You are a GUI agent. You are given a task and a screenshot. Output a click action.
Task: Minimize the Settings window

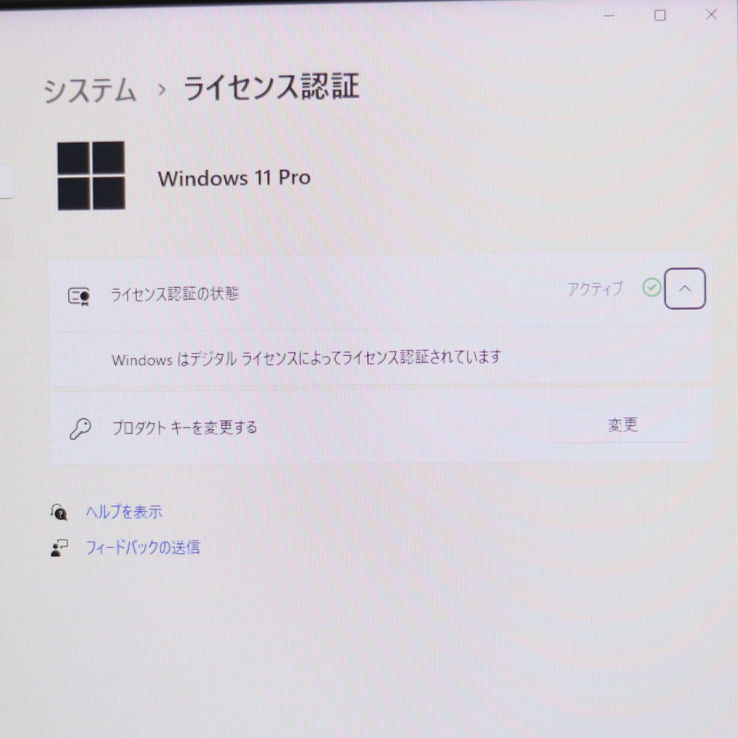[609, 15]
